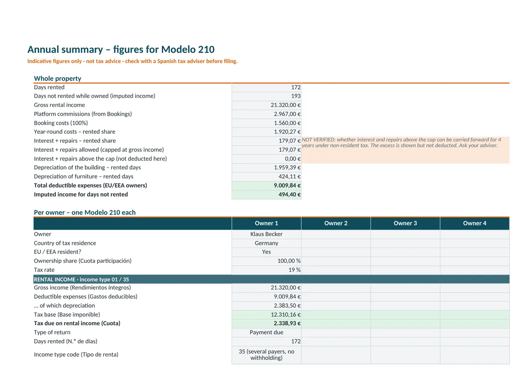Click the 'Annual summary – figures for Modelo 210' title
This screenshot has height=370, width=511.
click(121, 49)
